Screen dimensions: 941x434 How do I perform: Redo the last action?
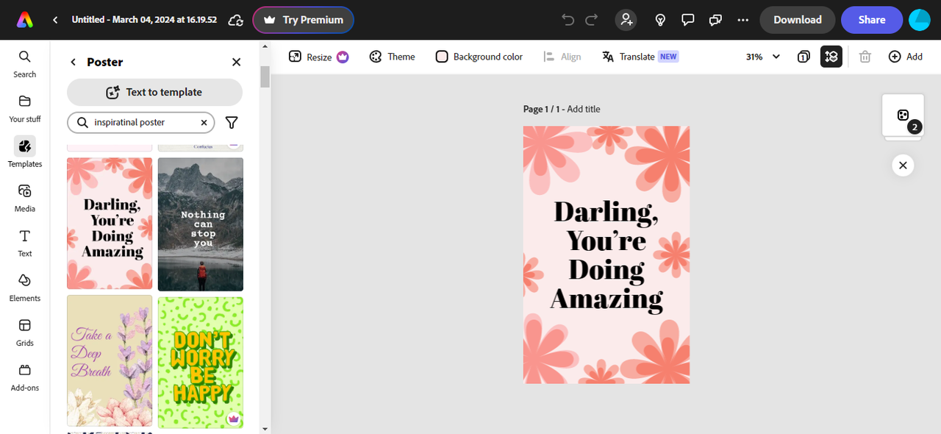[591, 20]
